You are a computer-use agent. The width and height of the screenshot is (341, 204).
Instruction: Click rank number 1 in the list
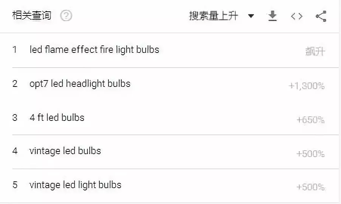(x=15, y=49)
